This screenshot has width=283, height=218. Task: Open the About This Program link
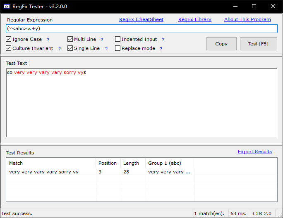coord(247,19)
